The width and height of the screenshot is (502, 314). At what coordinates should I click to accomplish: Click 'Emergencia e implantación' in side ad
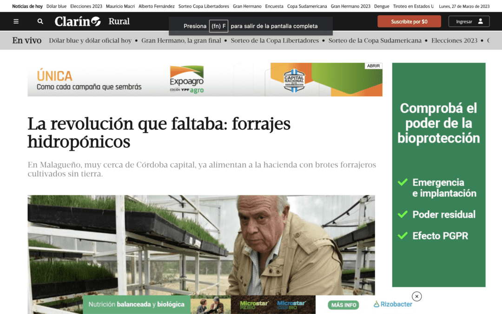point(444,188)
